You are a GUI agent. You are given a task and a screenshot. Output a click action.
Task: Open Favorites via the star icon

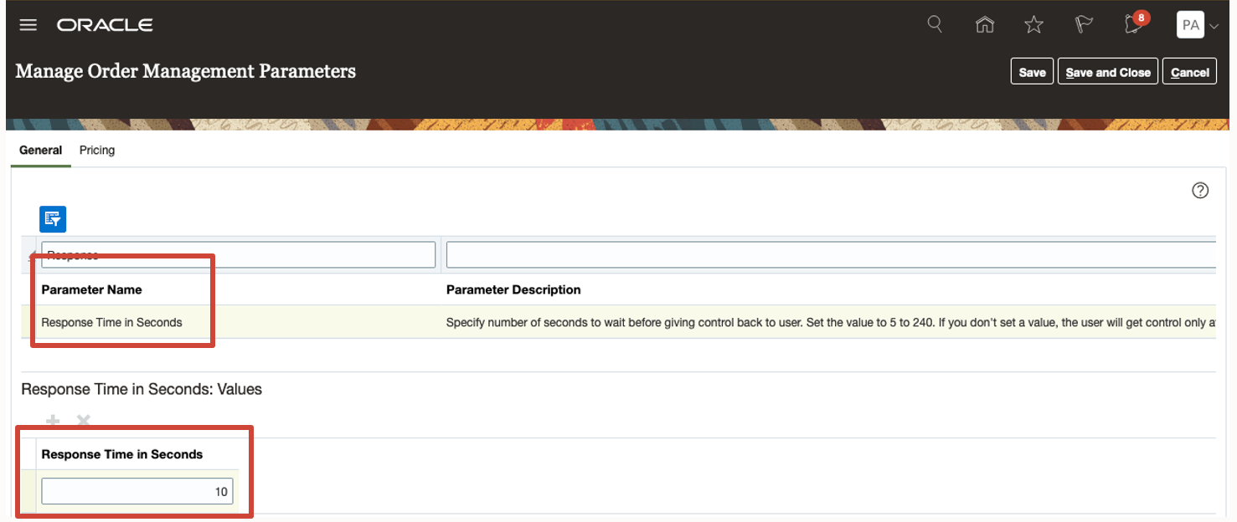pyautogui.click(x=1033, y=24)
